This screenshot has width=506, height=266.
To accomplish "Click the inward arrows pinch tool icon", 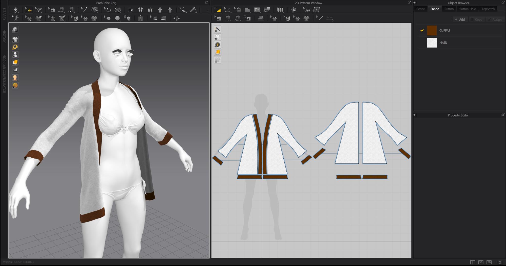I will click(177, 18).
